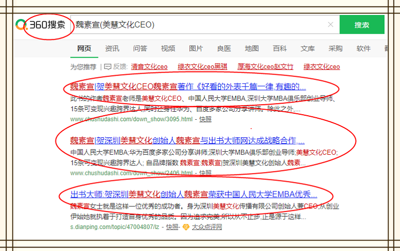Click 快照 link of the dianping.com result
The image size is (400, 251).
(172, 227)
